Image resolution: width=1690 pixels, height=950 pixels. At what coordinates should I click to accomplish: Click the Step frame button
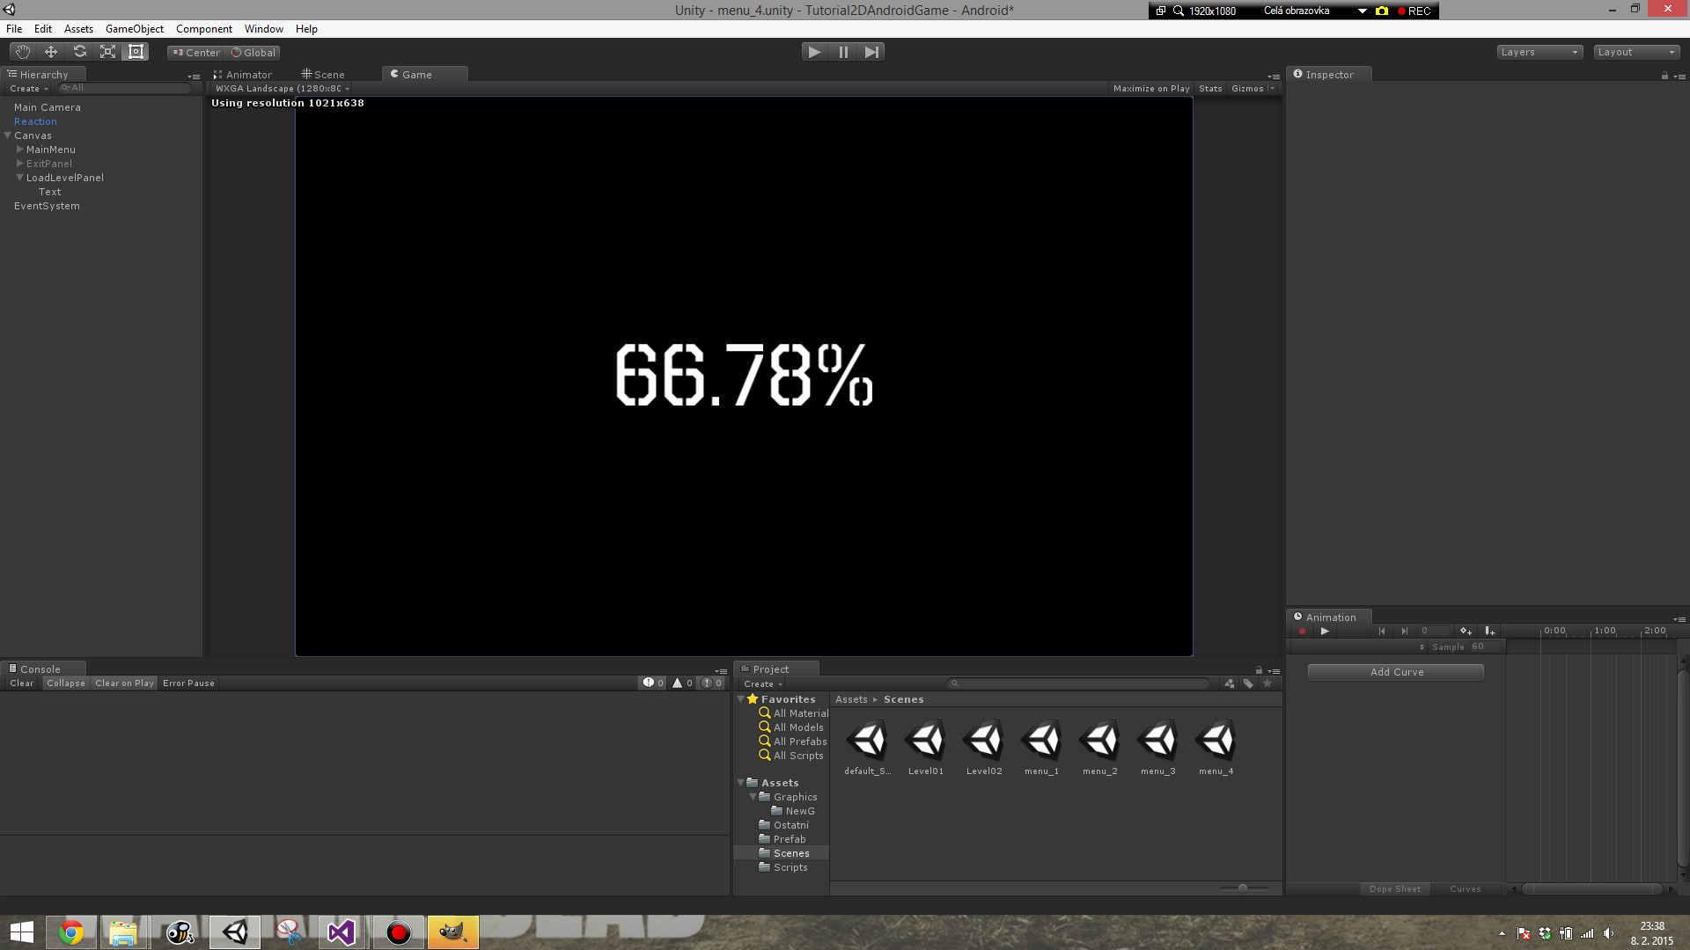[x=871, y=52]
